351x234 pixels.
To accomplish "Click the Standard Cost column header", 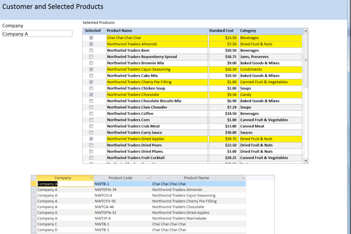I will click(x=221, y=31).
